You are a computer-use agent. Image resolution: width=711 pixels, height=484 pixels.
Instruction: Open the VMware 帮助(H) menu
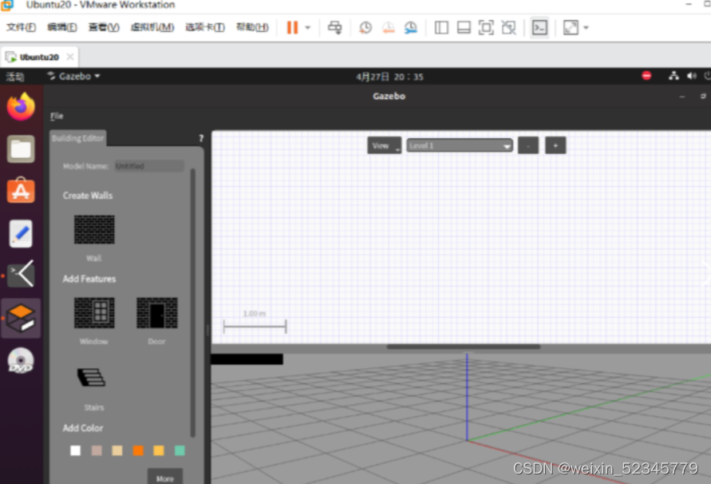253,27
